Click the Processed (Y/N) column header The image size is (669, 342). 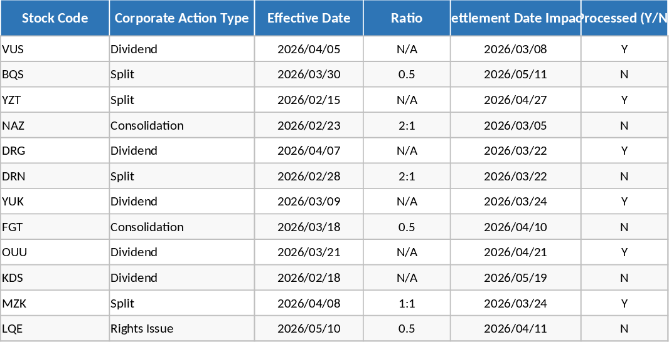pyautogui.click(x=624, y=18)
